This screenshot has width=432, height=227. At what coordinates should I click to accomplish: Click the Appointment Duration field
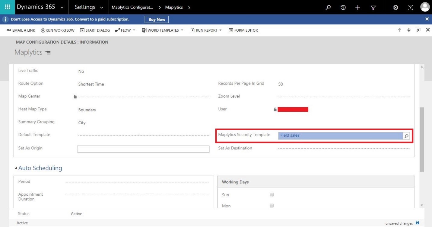tap(137, 195)
